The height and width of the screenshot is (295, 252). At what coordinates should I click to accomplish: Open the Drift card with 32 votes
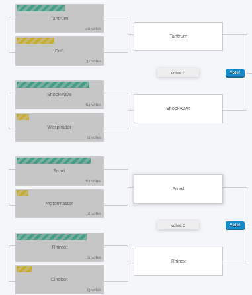point(60,51)
